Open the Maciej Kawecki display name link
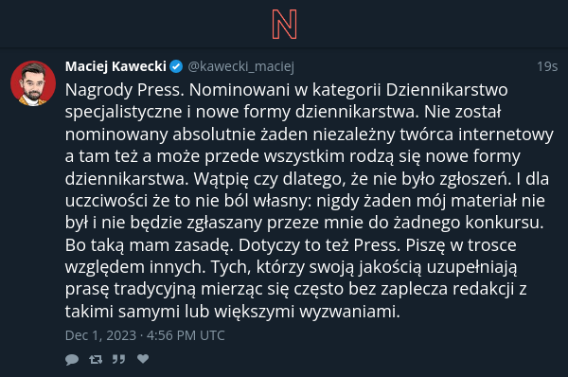The height and width of the screenshot is (377, 568). point(115,66)
